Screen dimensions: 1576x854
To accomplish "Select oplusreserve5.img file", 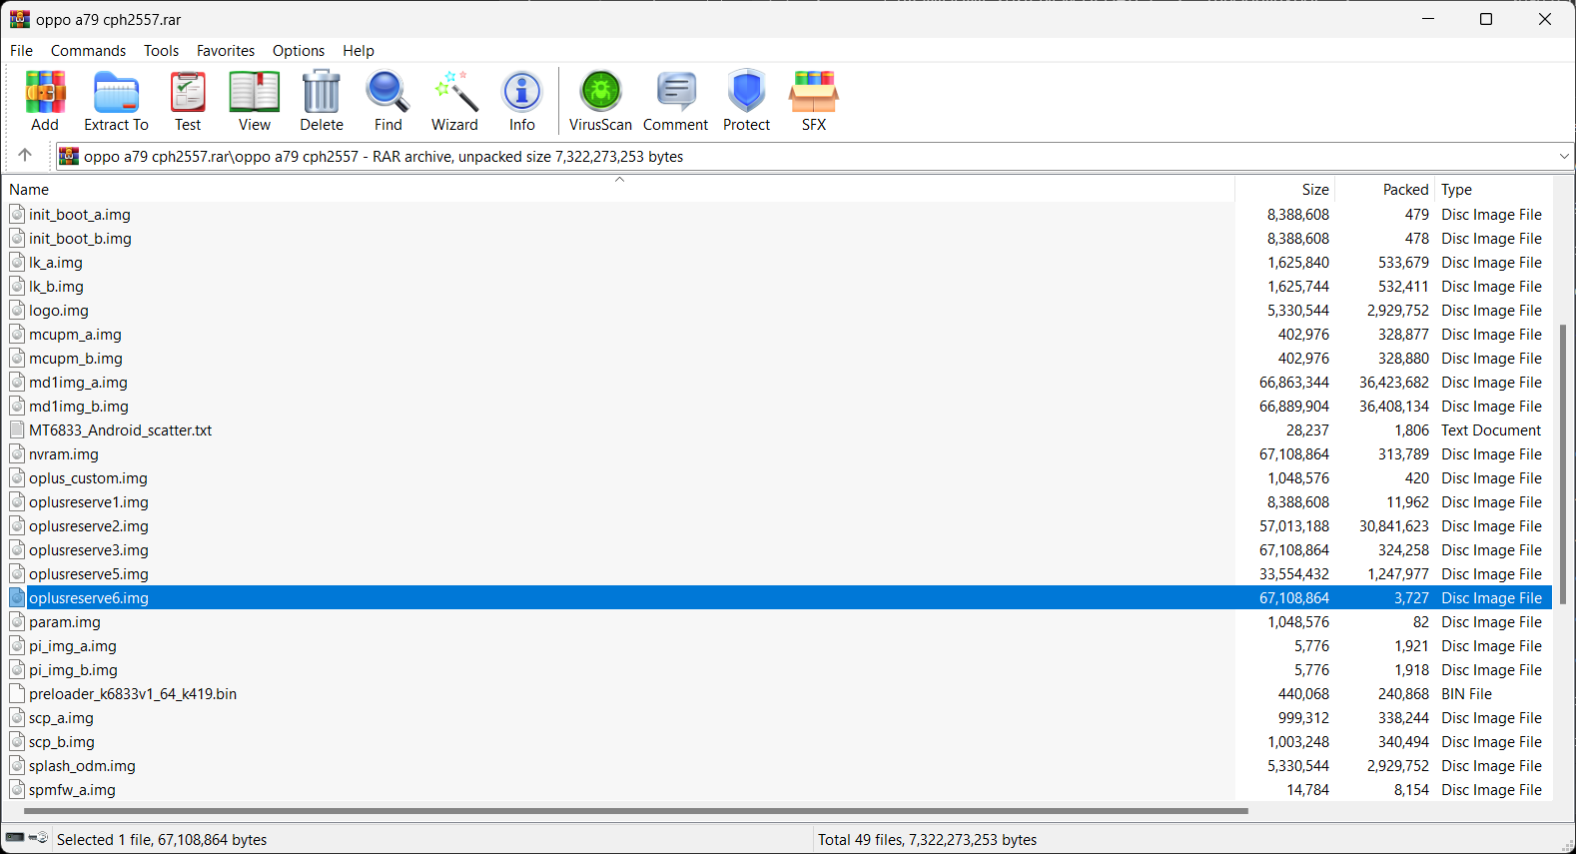I will (x=89, y=573).
